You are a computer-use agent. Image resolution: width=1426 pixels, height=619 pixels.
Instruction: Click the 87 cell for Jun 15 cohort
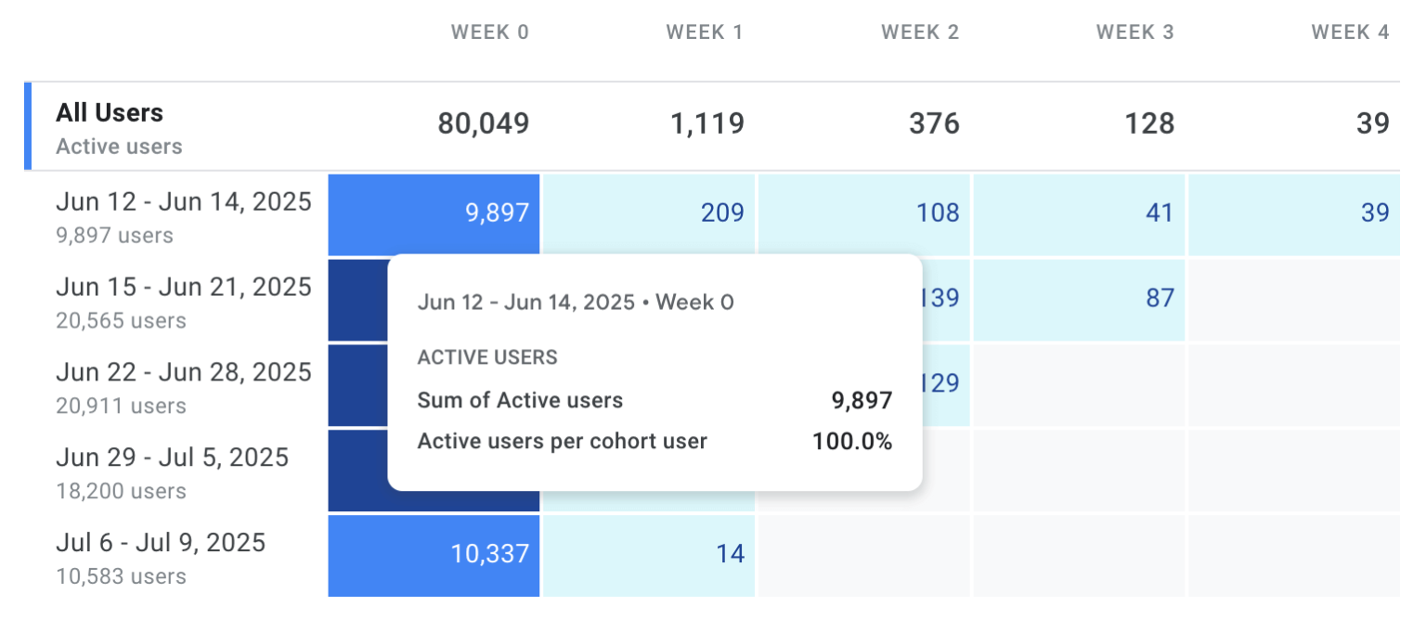tap(1079, 298)
